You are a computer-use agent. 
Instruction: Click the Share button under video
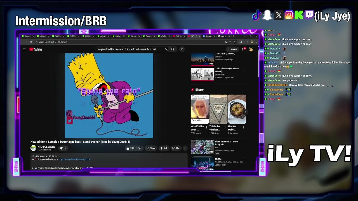[x=151, y=148]
